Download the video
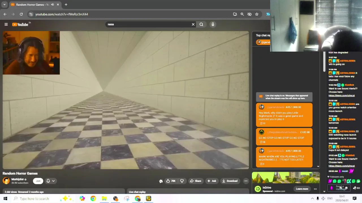Screen dimensions: 362x203 [x=230, y=181]
